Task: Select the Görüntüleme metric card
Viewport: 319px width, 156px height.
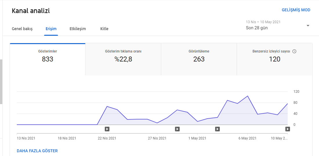Action: coord(199,59)
